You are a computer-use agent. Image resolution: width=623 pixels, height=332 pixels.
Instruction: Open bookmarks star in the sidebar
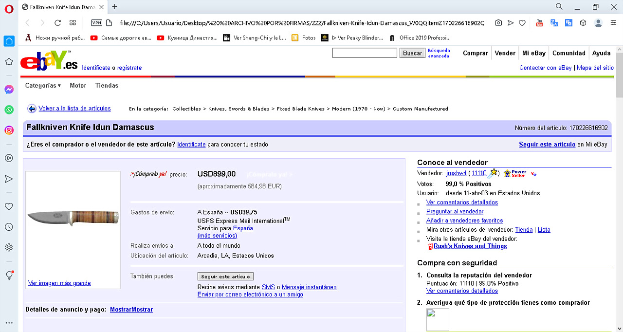tap(9, 62)
